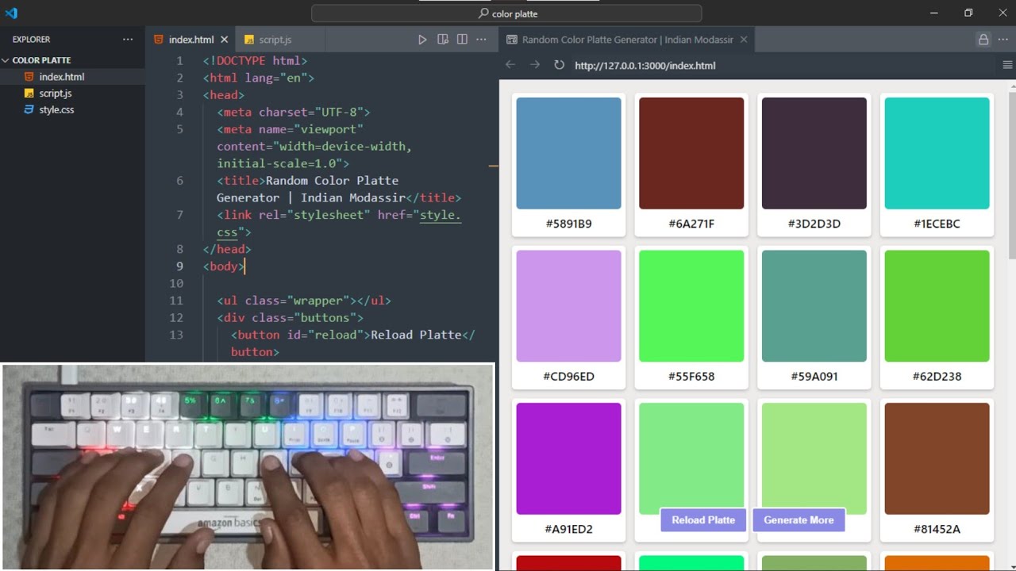
Task: Select the Random Color Platte Generator preview tab
Action: (x=627, y=40)
